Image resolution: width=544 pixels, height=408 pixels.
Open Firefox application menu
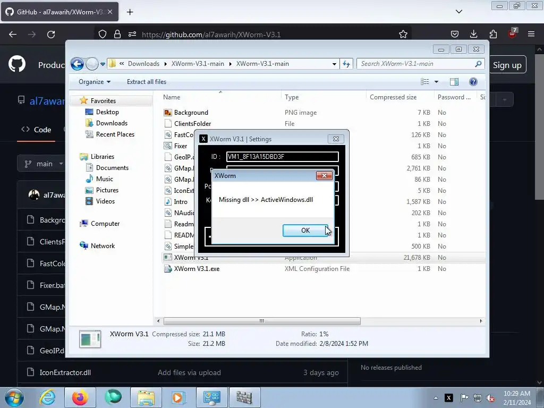(531, 34)
